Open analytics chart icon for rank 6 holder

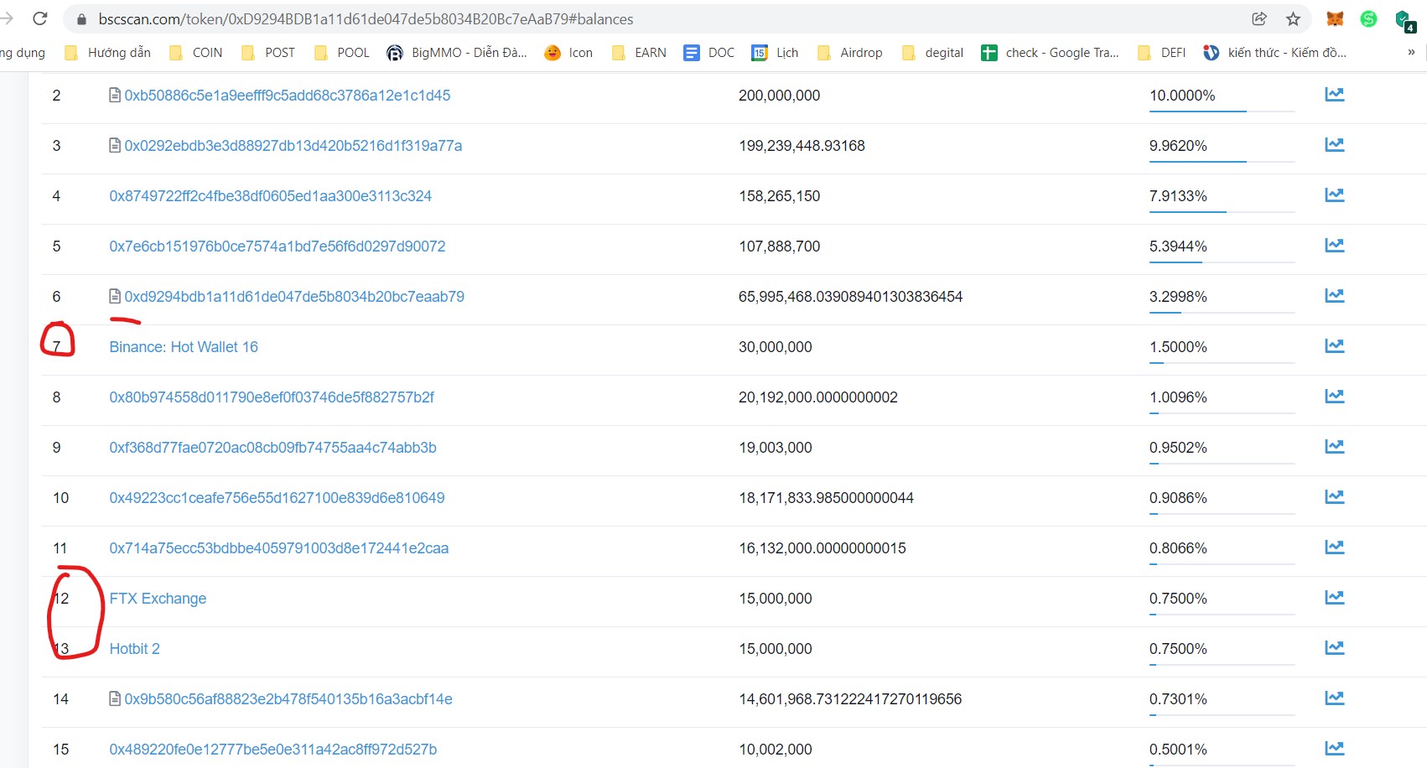(1334, 296)
